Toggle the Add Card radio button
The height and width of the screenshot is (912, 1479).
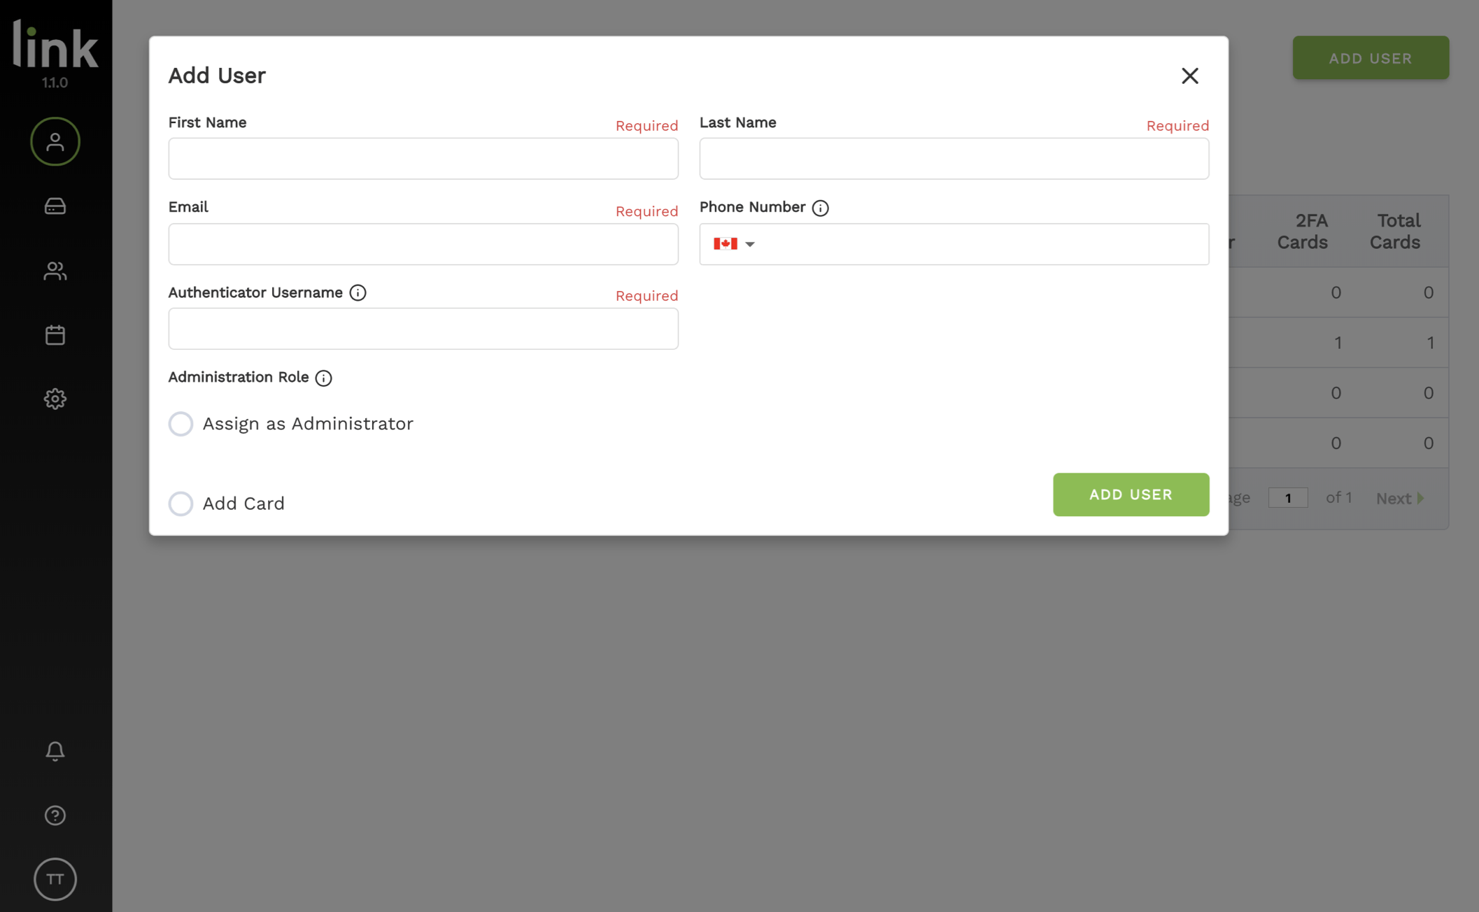(x=180, y=504)
